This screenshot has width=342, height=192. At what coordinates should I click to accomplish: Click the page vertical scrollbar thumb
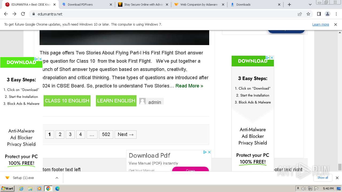coord(340,167)
